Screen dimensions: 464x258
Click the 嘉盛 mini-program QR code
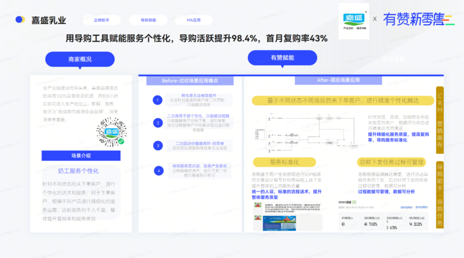(x=112, y=132)
